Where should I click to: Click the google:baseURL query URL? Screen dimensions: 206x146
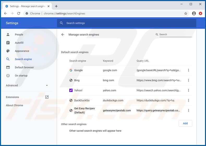[159, 70]
